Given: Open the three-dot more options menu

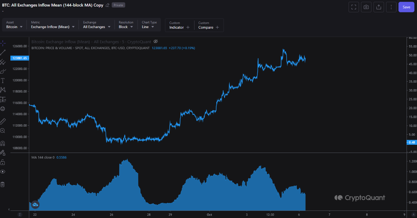Looking at the screenshot, I should (x=391, y=7).
